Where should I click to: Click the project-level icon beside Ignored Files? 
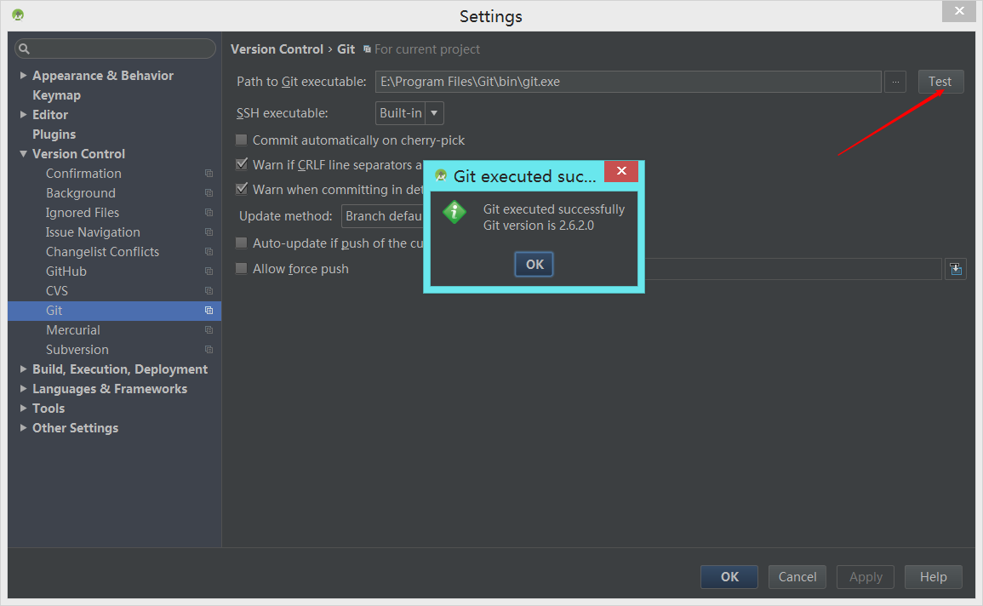pos(209,213)
